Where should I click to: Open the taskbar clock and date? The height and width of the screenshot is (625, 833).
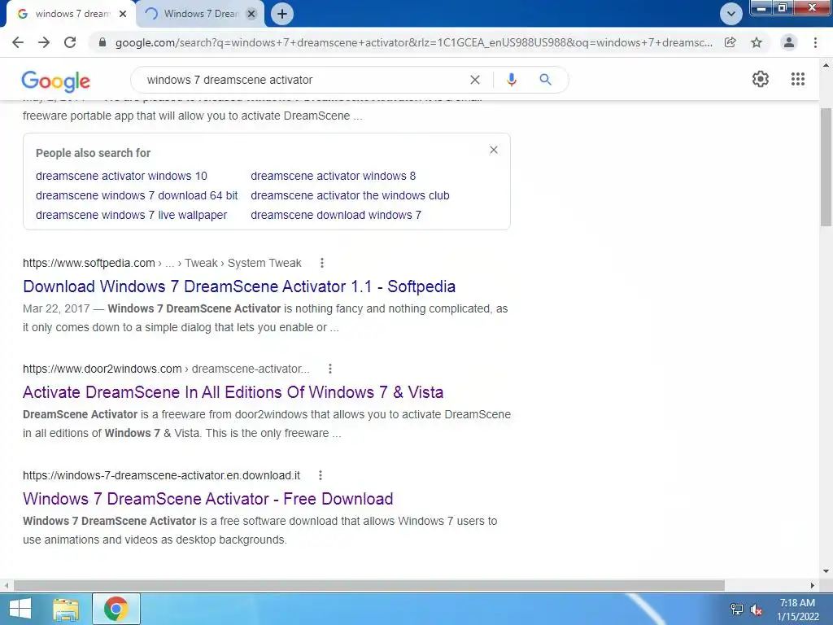coord(797,610)
